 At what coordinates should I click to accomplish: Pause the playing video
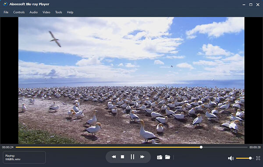pyautogui.click(x=132, y=157)
